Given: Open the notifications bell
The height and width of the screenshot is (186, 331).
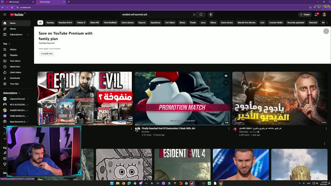Looking at the screenshot, I should click(x=316, y=14).
